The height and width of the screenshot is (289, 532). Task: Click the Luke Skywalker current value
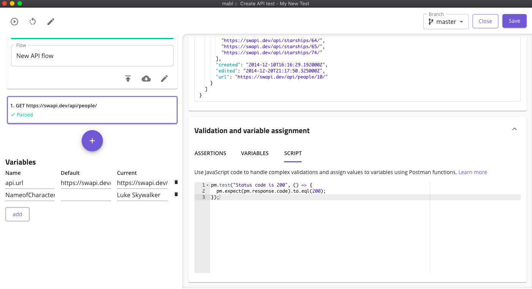142,195
